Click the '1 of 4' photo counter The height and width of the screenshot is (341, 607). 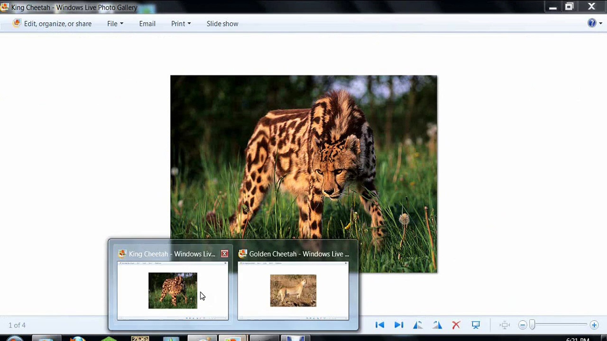click(x=17, y=325)
